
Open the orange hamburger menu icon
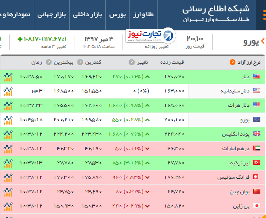coord(264,15)
